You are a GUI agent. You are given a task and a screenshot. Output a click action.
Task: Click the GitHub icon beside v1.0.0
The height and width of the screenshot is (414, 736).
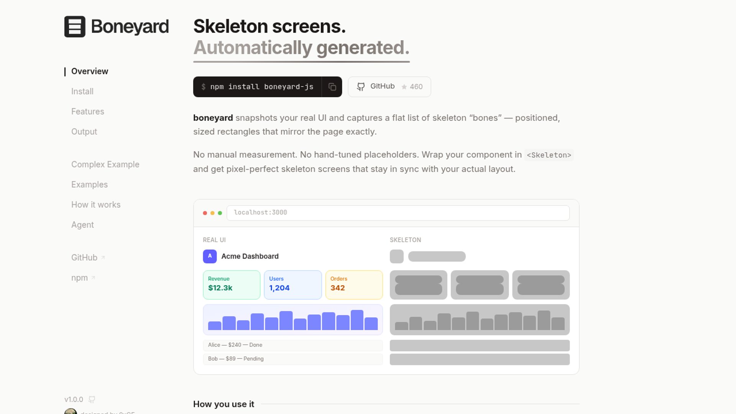pyautogui.click(x=92, y=399)
